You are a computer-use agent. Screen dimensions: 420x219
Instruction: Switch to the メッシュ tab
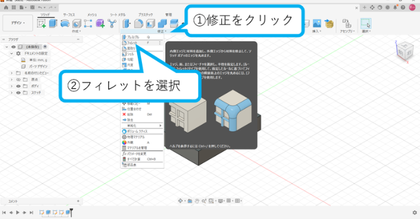(92, 14)
